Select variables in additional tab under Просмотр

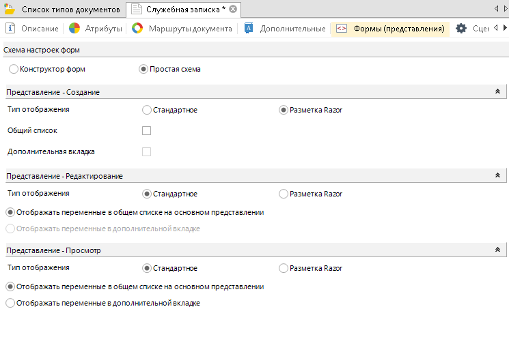pos(10,303)
